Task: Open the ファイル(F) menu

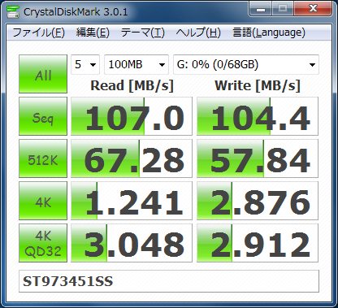Action: (x=38, y=33)
